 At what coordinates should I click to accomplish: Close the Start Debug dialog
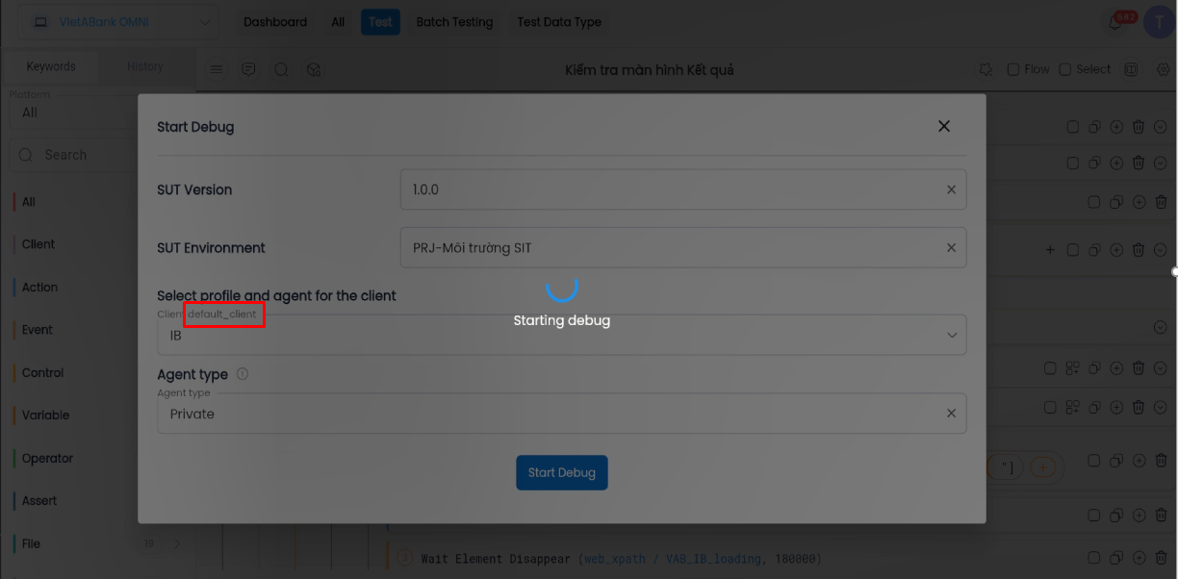(944, 126)
